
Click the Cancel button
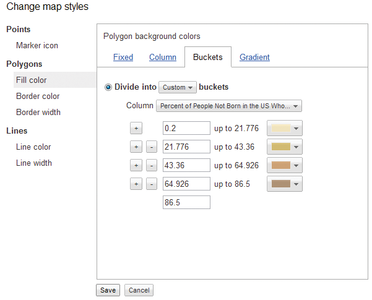[139, 290]
